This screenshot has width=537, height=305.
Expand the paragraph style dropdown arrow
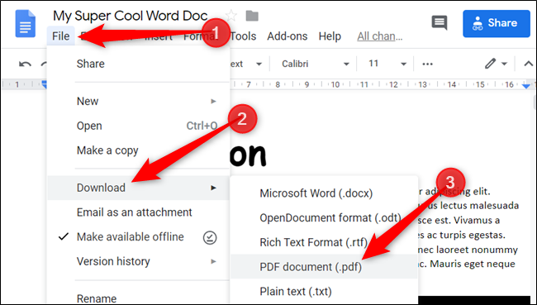click(259, 64)
